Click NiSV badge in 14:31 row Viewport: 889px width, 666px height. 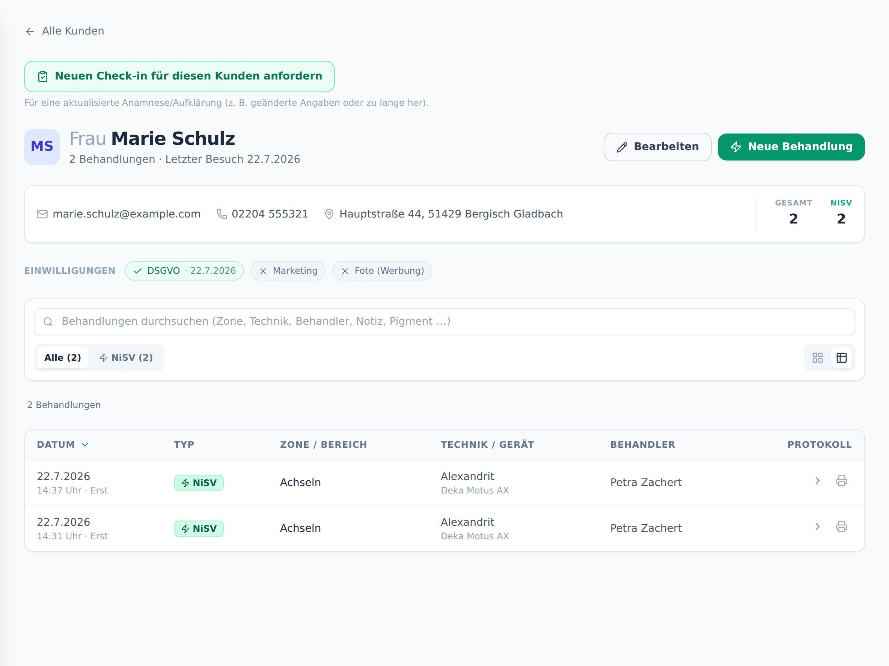pyautogui.click(x=199, y=529)
